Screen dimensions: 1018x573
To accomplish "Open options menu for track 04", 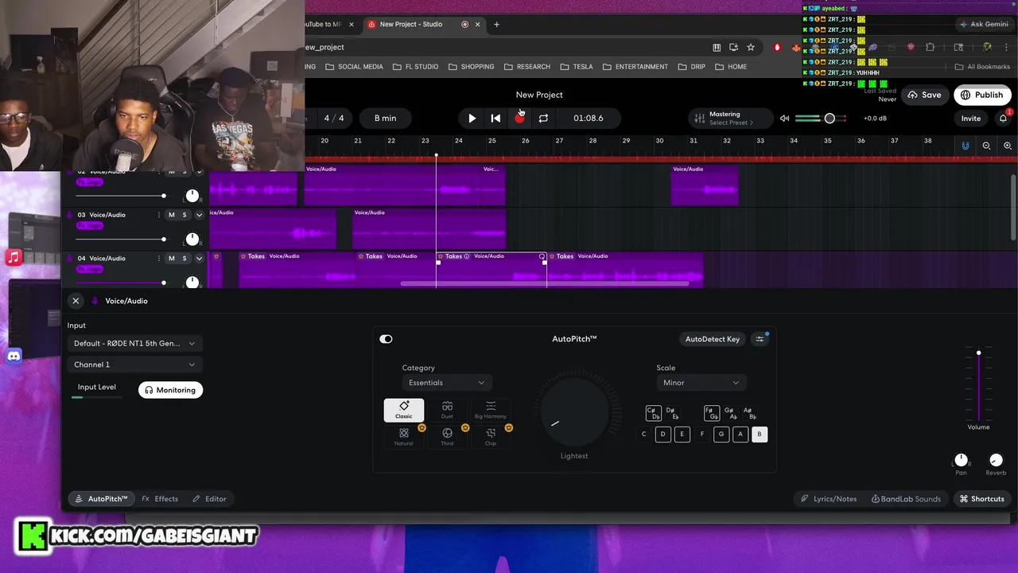I will 159,259.
